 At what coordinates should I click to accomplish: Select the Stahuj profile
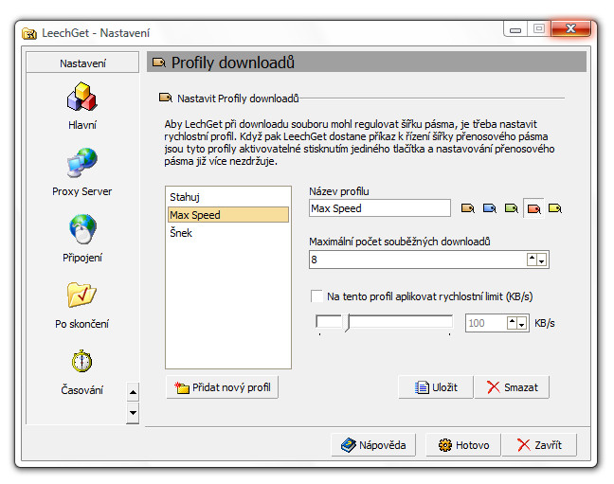pyautogui.click(x=228, y=197)
